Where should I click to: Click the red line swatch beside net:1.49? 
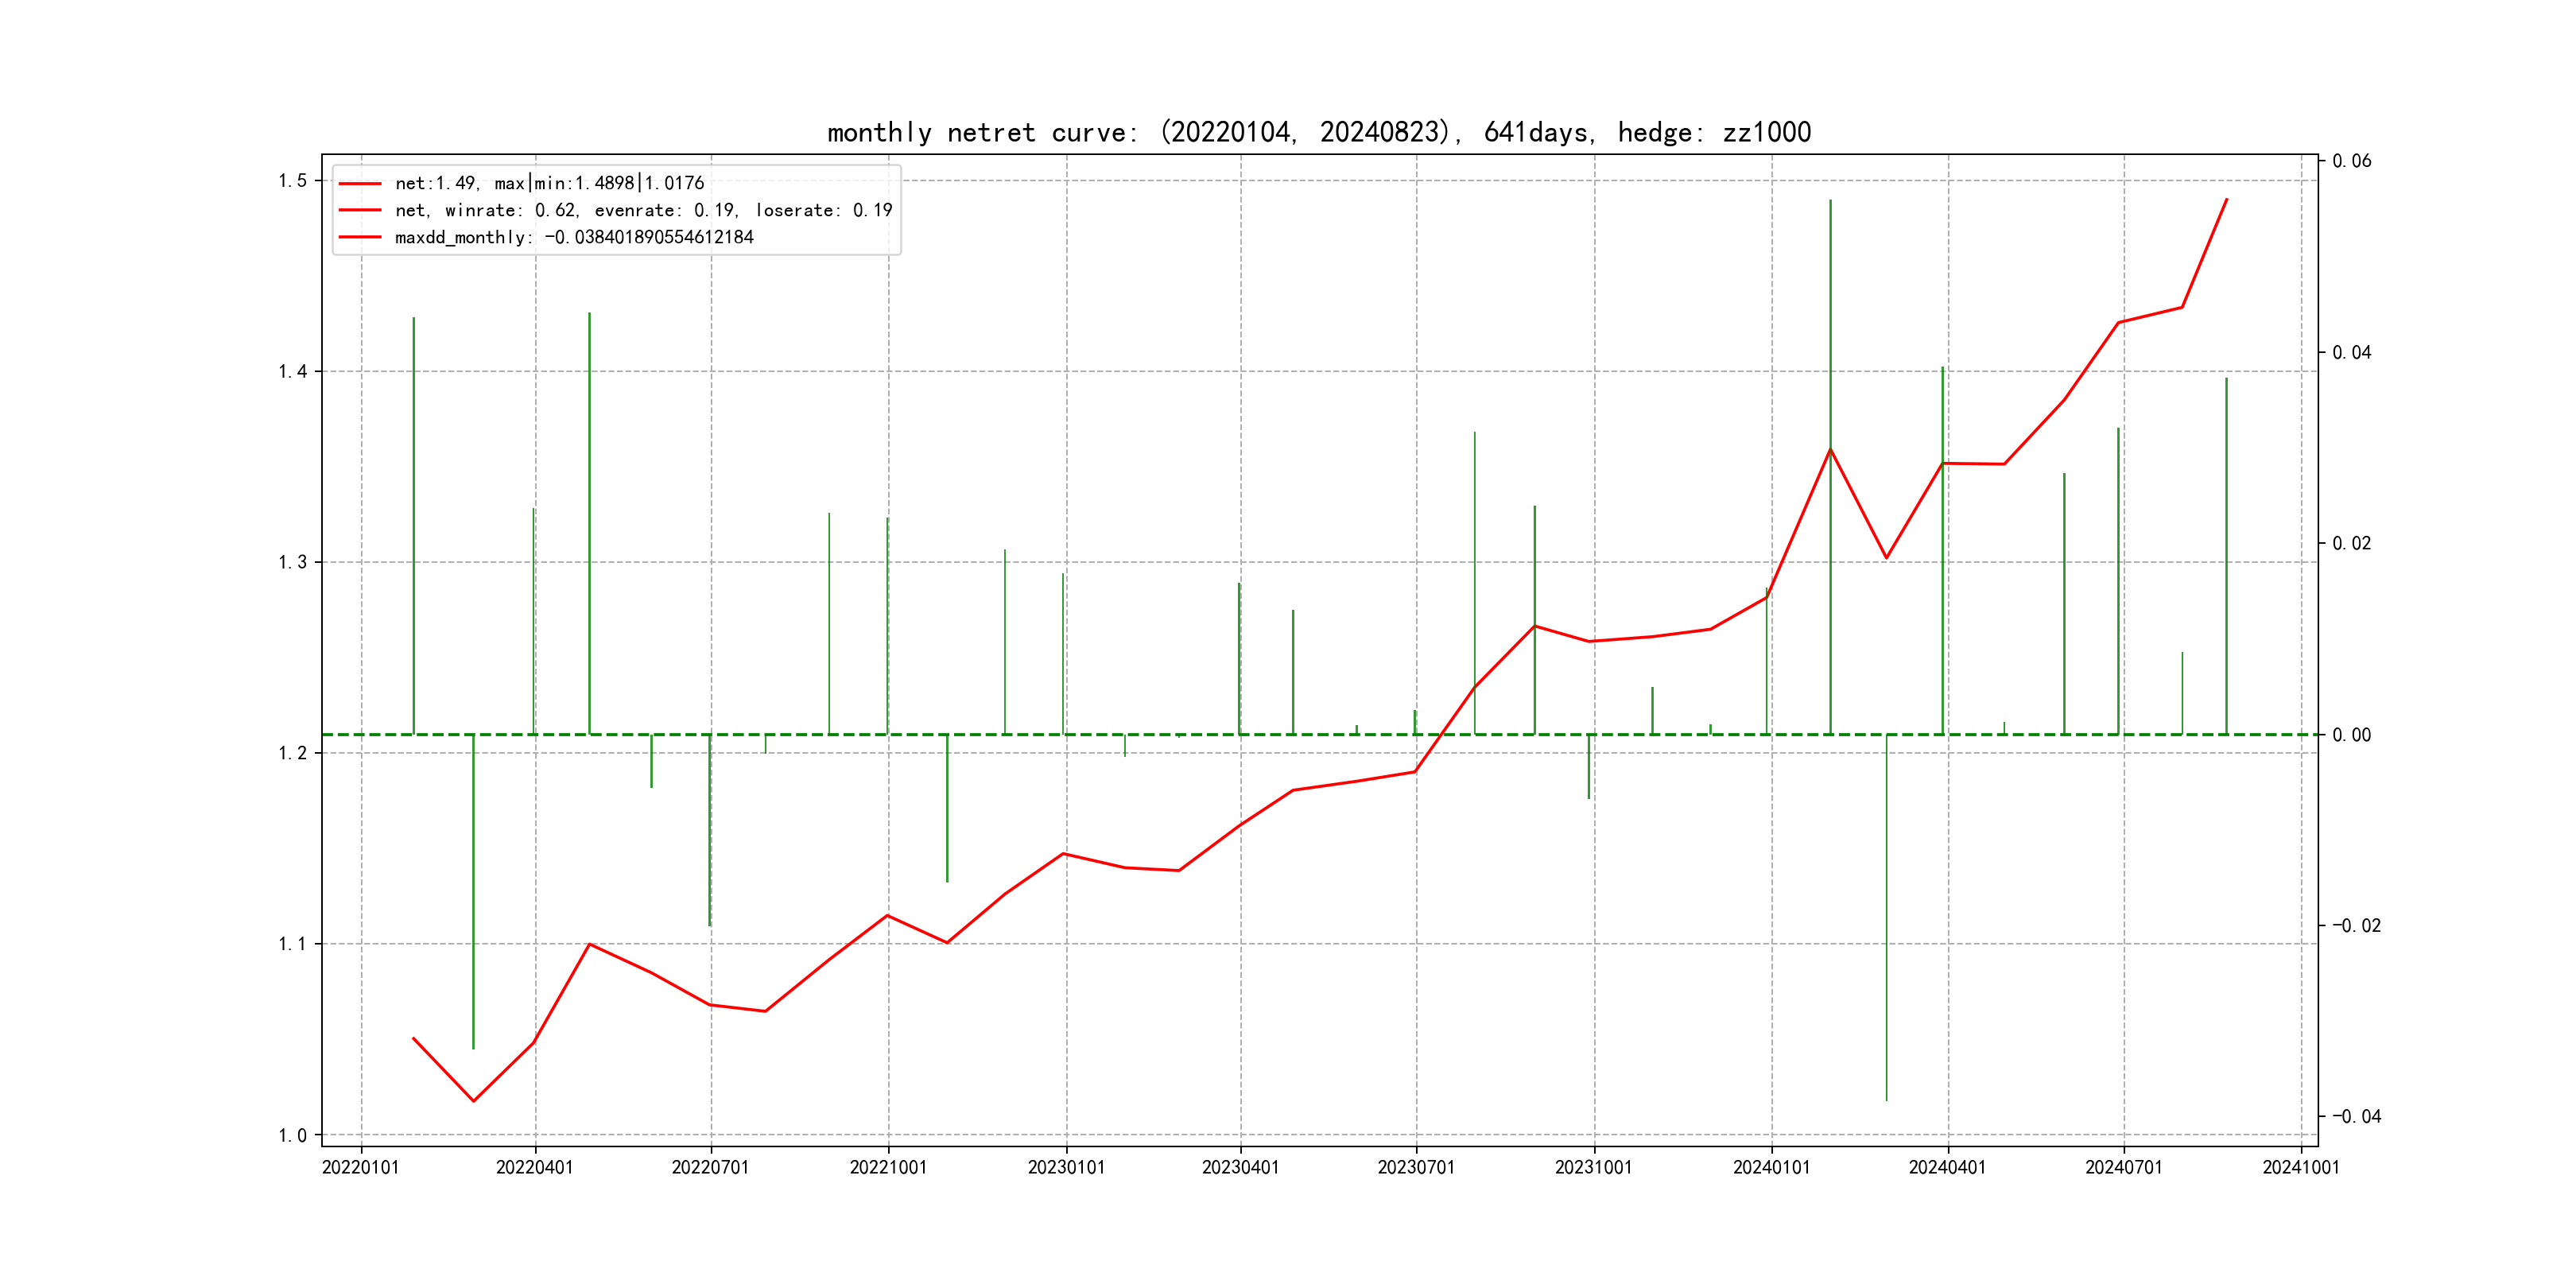click(360, 183)
